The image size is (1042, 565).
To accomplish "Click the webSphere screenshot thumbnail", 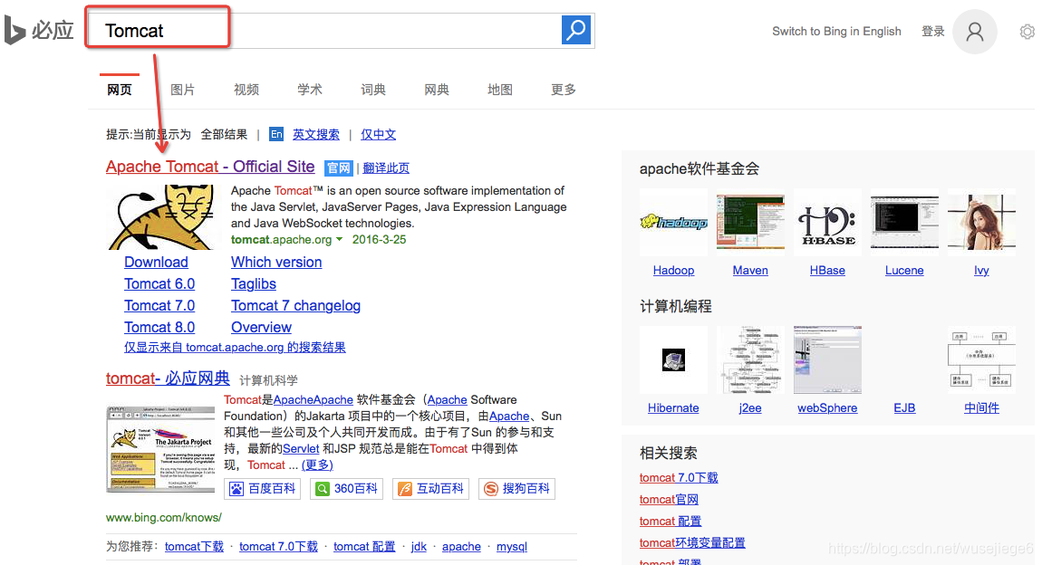I will (x=827, y=359).
